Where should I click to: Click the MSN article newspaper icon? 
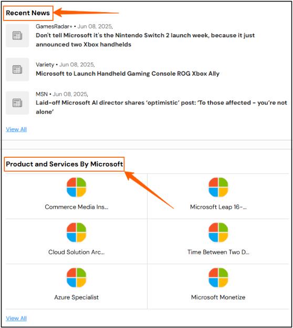pos(17,103)
